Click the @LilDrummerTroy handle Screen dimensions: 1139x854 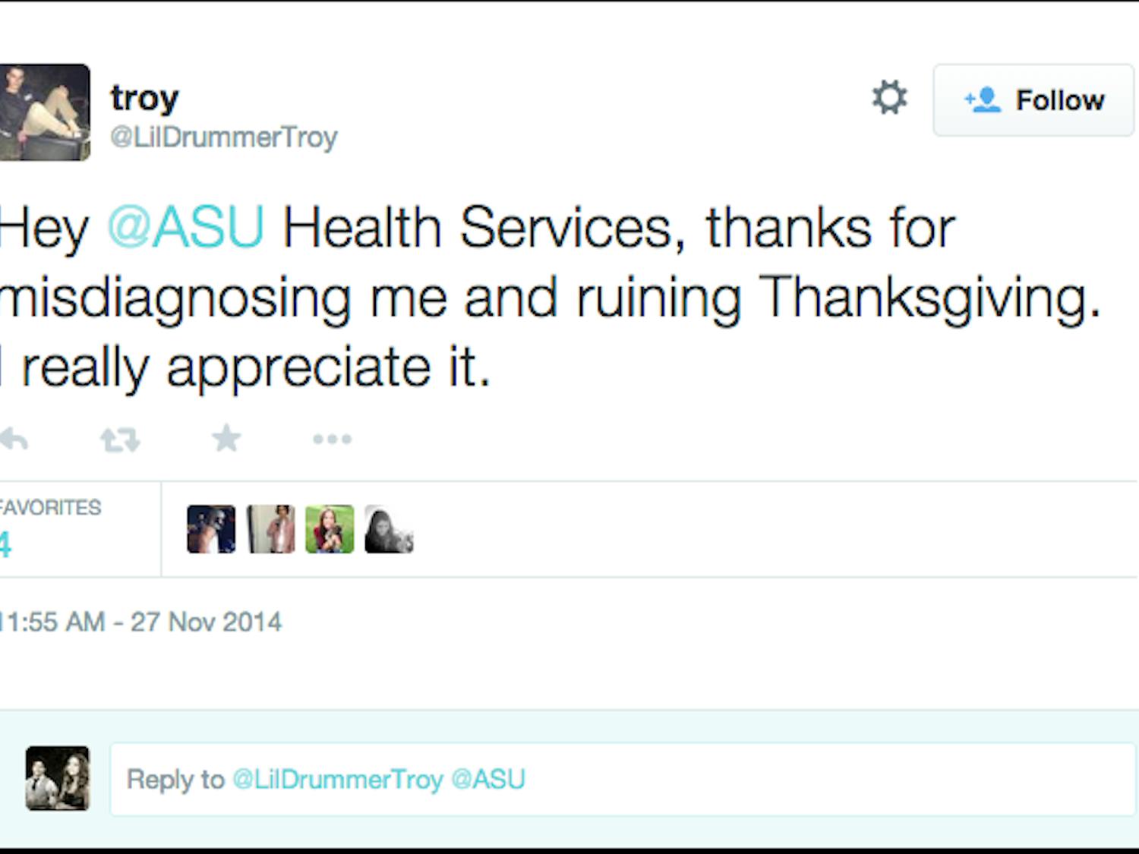pos(226,137)
